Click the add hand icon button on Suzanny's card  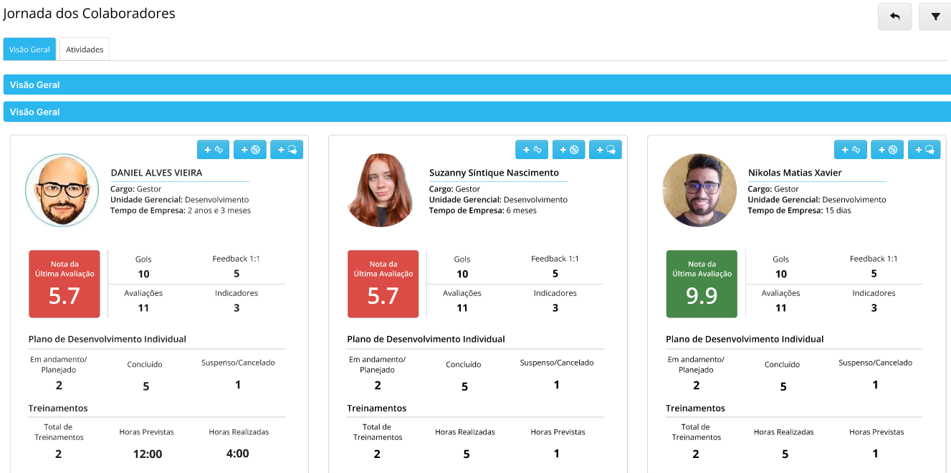coord(532,150)
